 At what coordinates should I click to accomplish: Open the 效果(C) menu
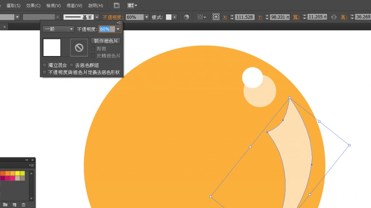pos(33,5)
